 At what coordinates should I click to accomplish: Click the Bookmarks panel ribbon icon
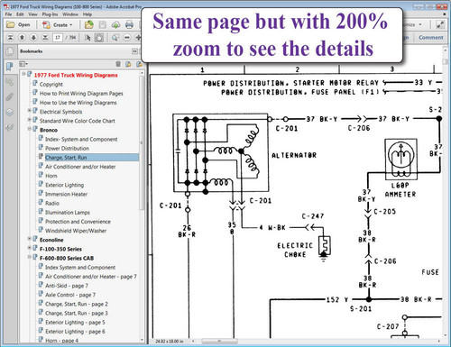(10, 67)
